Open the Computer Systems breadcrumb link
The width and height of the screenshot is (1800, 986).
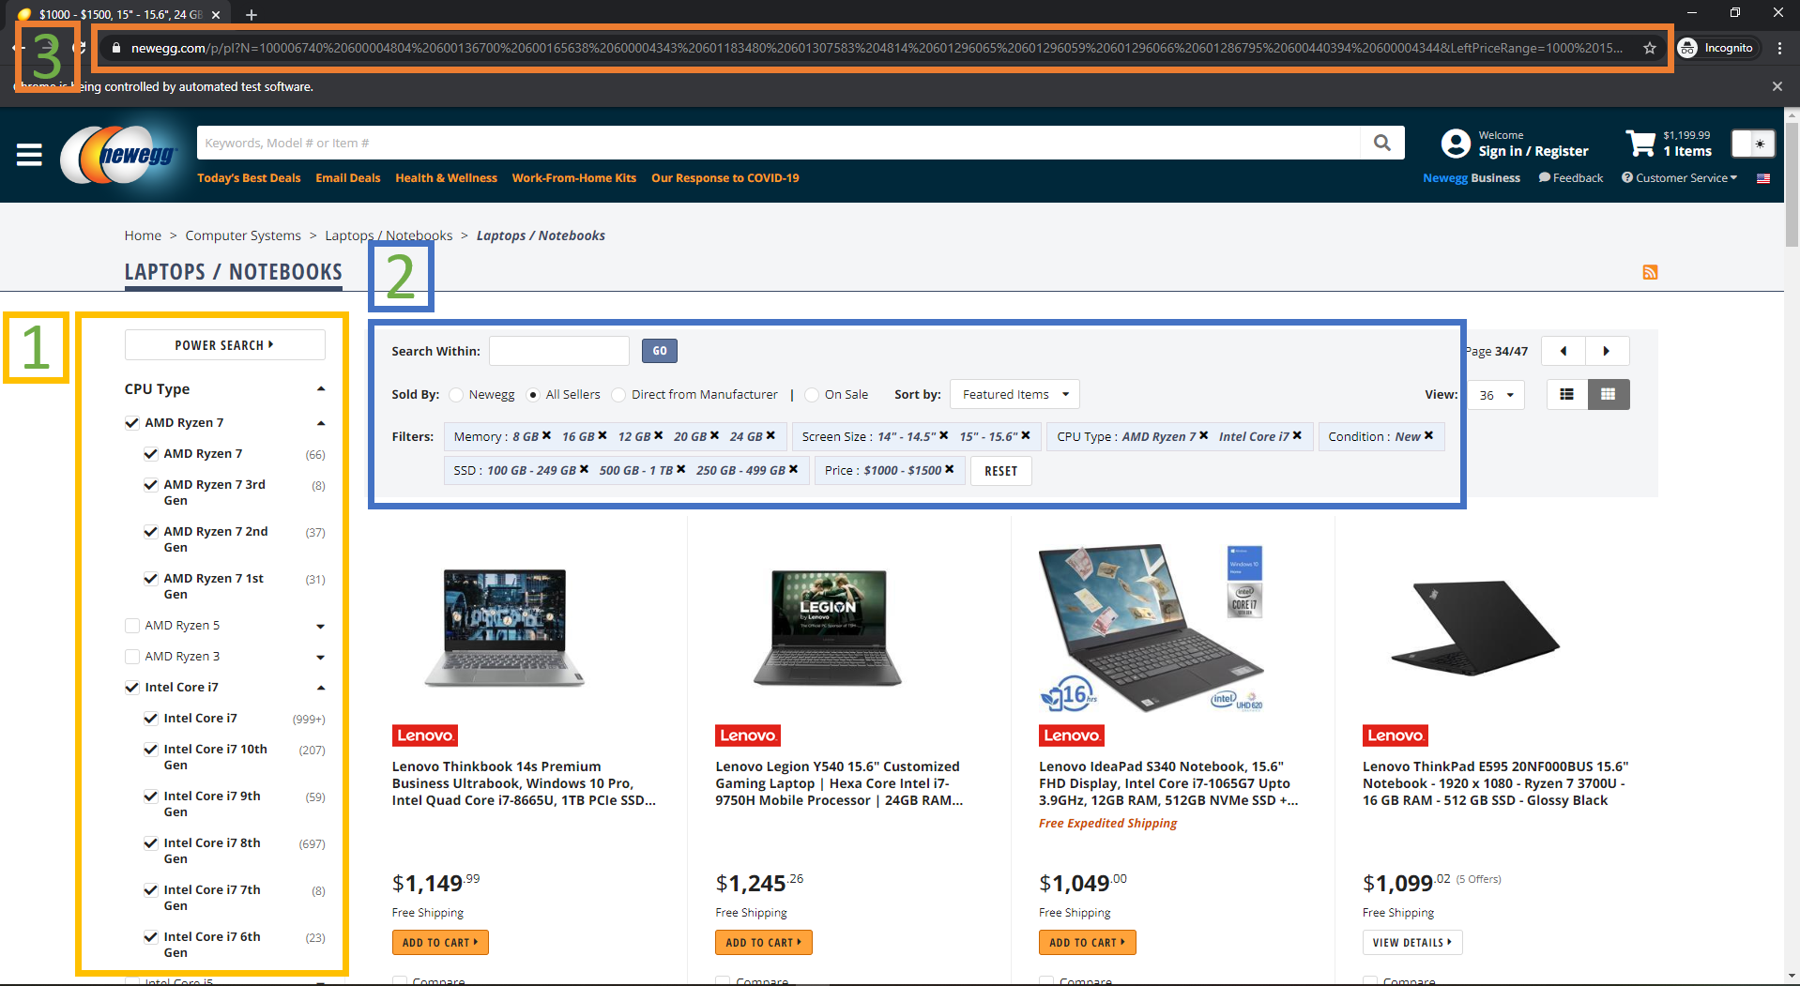[243, 235]
